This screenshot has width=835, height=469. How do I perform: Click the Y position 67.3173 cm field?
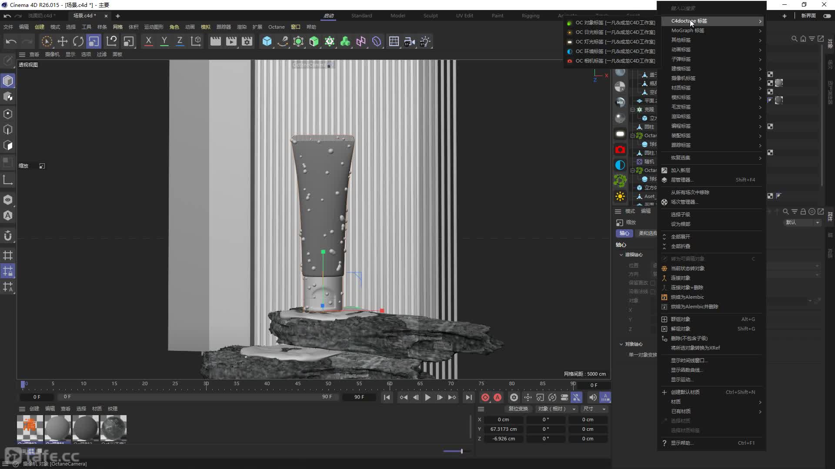pos(503,429)
